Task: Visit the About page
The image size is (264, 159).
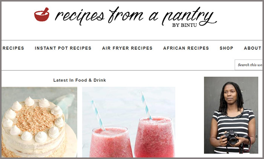Action: click(x=253, y=48)
